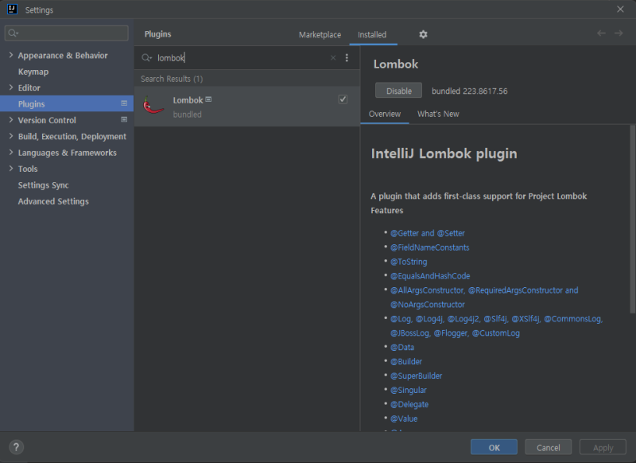The height and width of the screenshot is (463, 636).
Task: Click the forward navigation arrow at top right
Action: [x=619, y=34]
